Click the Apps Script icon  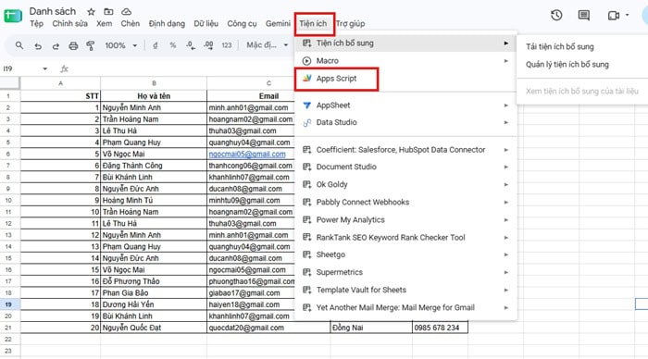pyautogui.click(x=306, y=79)
